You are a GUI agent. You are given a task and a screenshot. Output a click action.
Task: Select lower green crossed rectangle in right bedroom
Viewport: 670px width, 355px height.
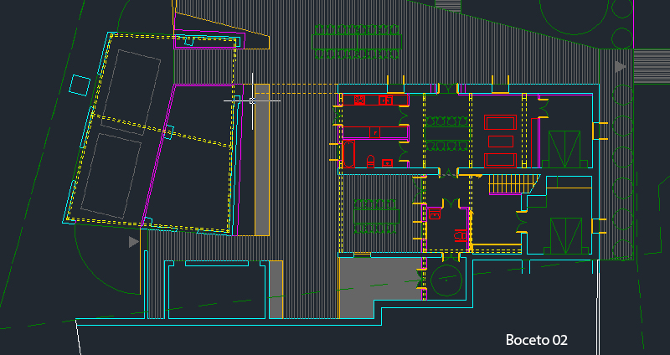[x=565, y=234]
